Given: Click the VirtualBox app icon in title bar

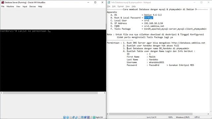Looking at the screenshot, I should coord(3,2).
